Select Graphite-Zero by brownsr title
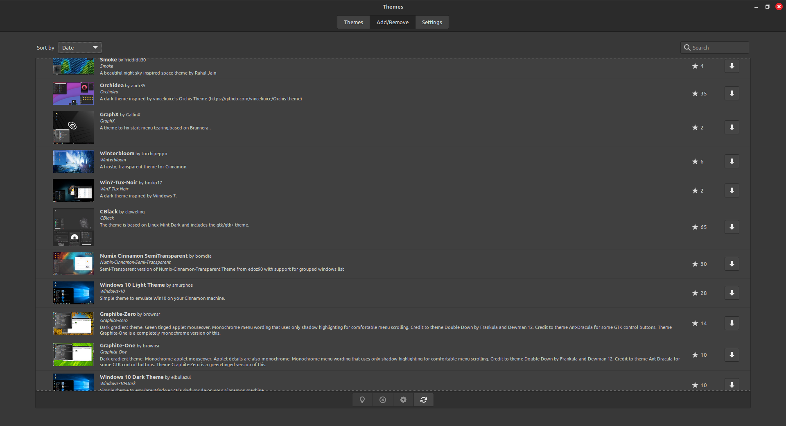Viewport: 786px width, 426px height. 130,314
